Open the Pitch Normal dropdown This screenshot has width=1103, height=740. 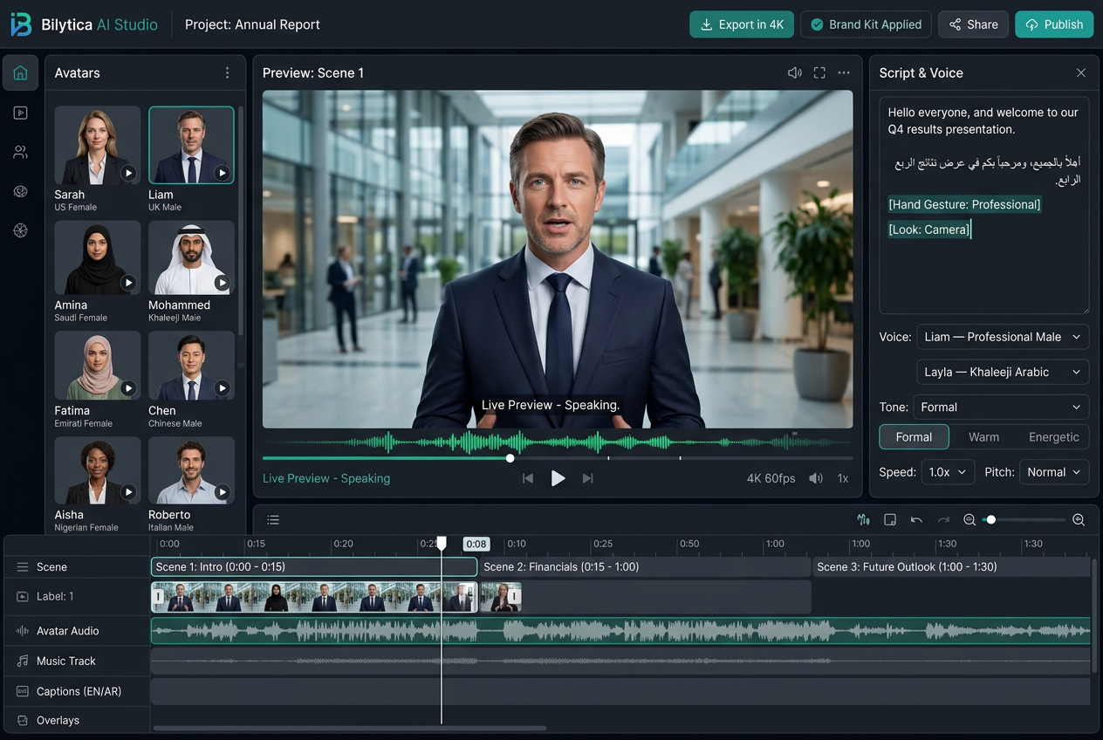point(1054,472)
